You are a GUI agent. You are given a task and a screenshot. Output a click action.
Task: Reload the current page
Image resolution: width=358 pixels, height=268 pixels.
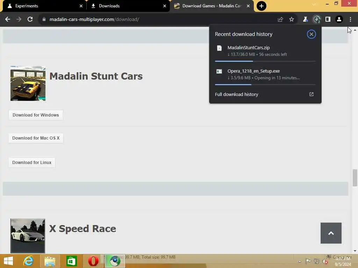(30, 20)
